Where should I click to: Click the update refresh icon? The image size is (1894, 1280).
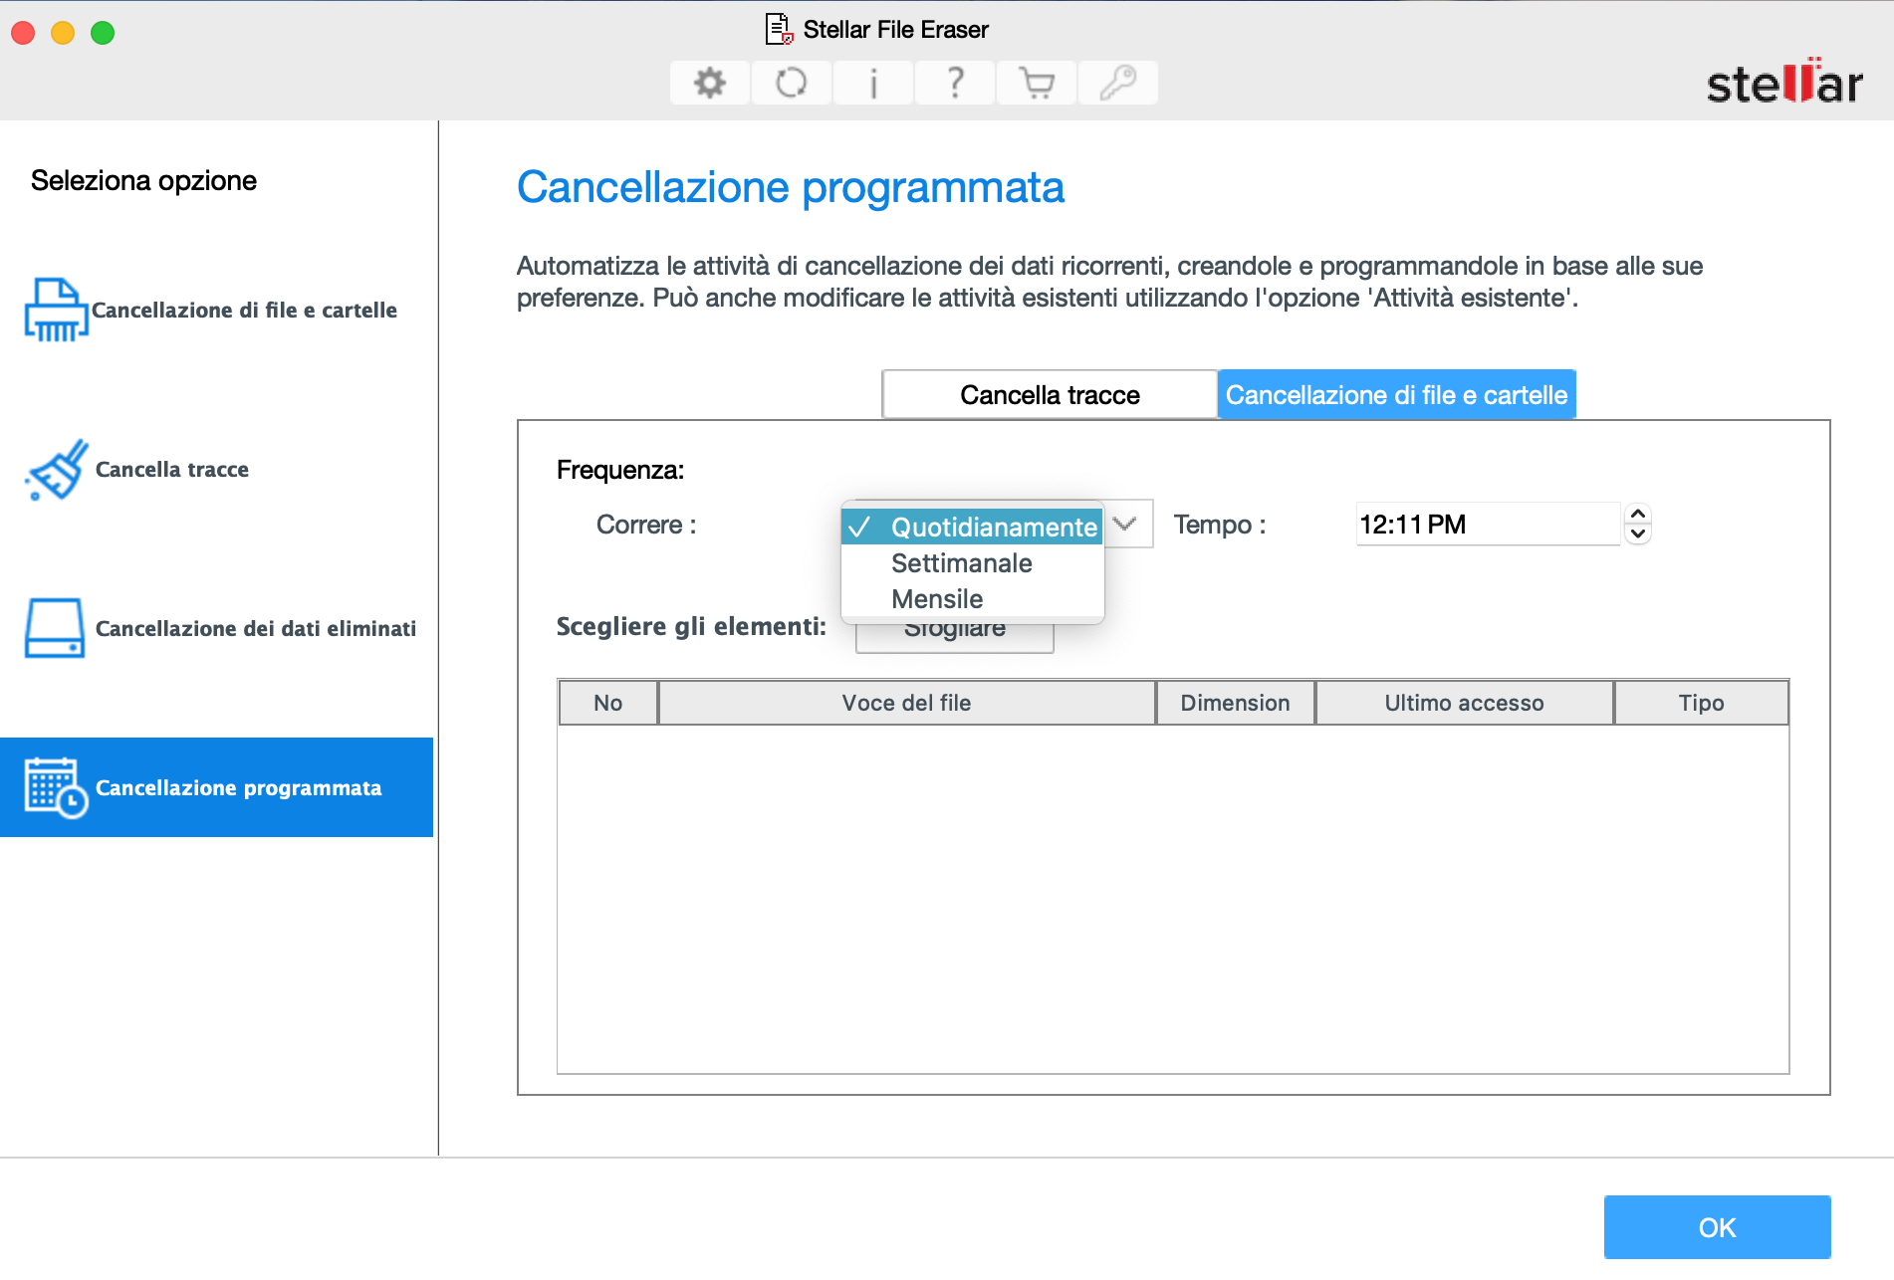[792, 83]
